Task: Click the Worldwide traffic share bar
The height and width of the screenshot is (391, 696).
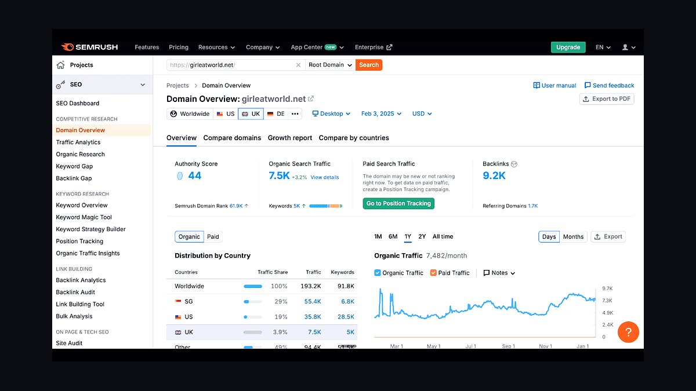Action: pos(253,286)
